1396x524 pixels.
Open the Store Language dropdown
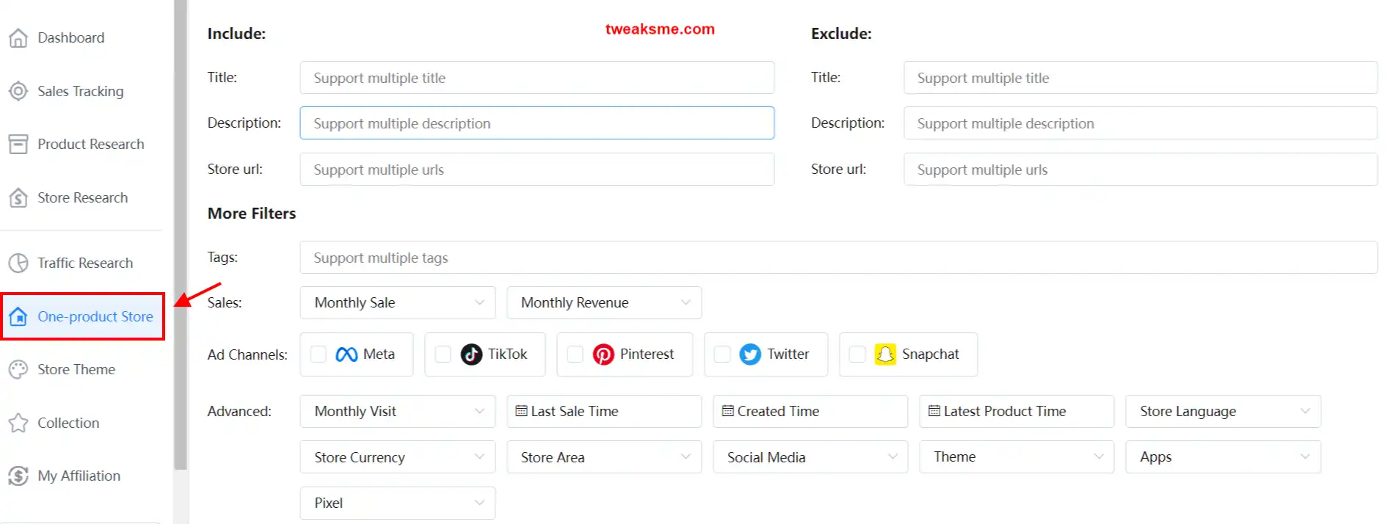click(x=1223, y=411)
